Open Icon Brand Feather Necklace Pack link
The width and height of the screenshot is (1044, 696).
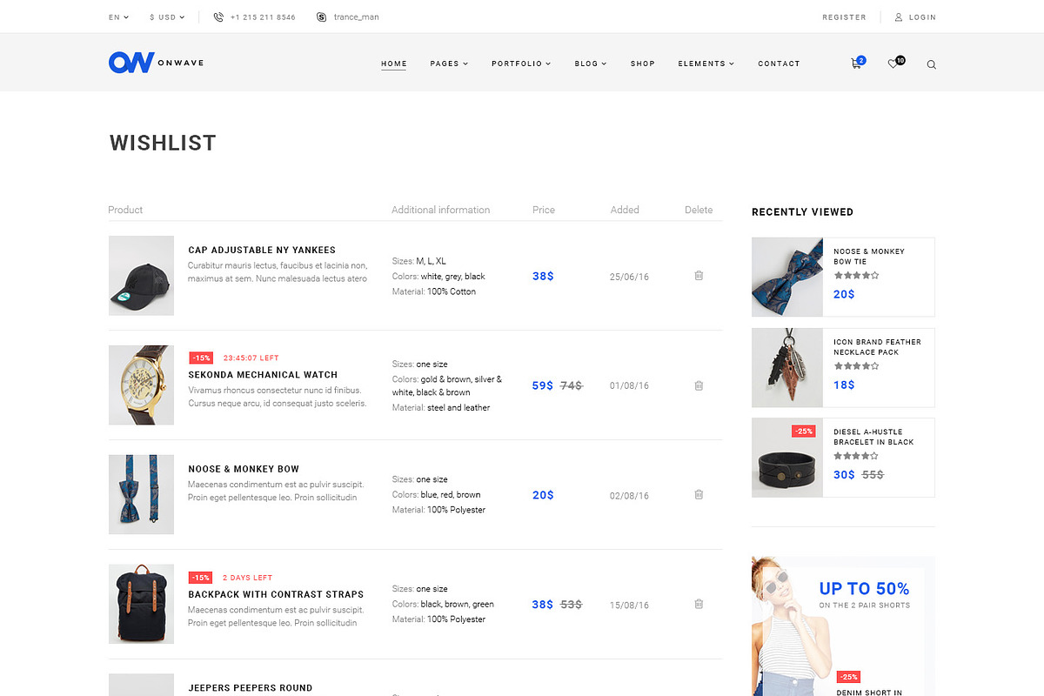click(877, 346)
